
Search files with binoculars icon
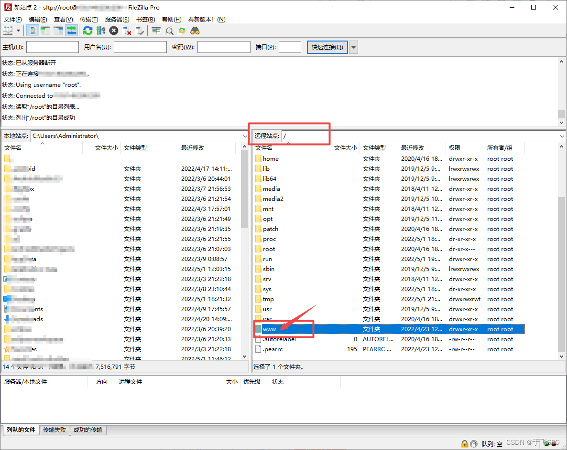[195, 31]
